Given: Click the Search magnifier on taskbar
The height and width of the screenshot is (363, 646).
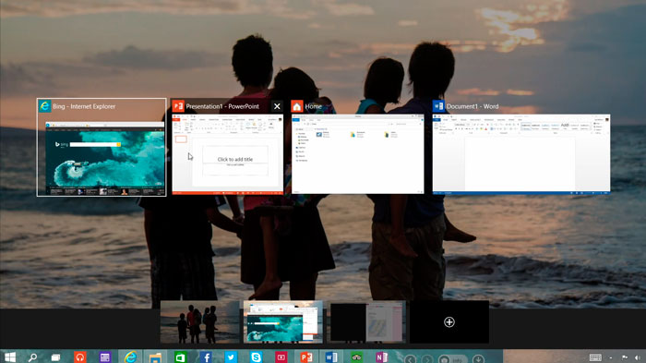Looking at the screenshot, I should coord(32,357).
